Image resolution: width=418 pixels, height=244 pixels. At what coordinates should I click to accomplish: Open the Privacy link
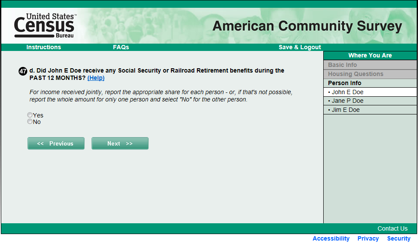pyautogui.click(x=368, y=238)
